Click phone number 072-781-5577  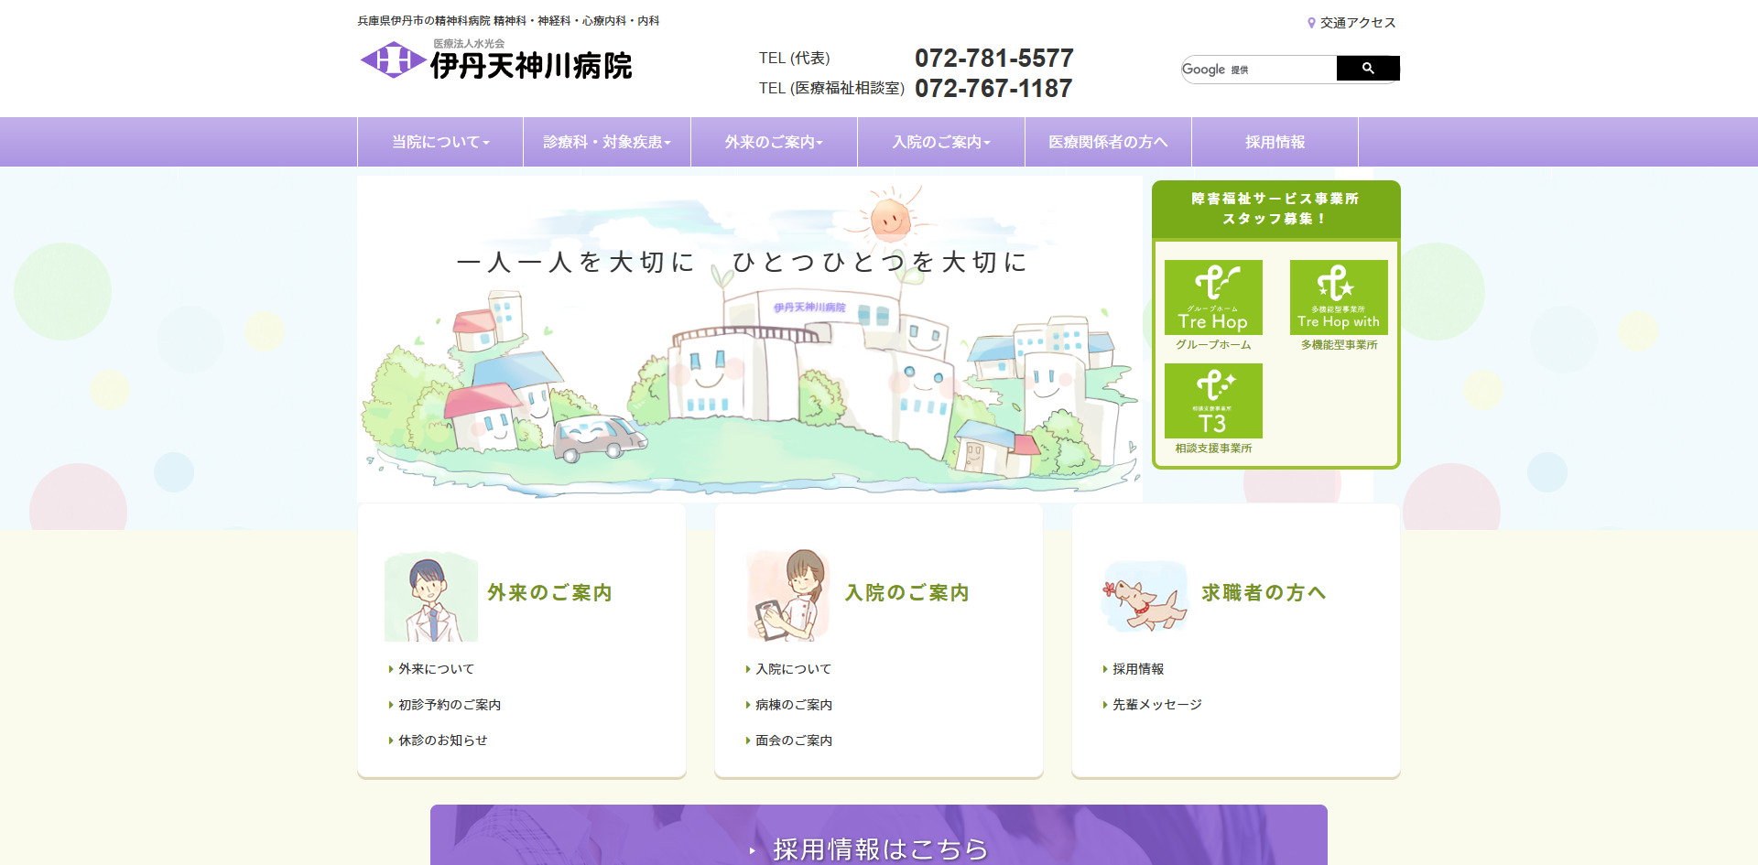[993, 58]
